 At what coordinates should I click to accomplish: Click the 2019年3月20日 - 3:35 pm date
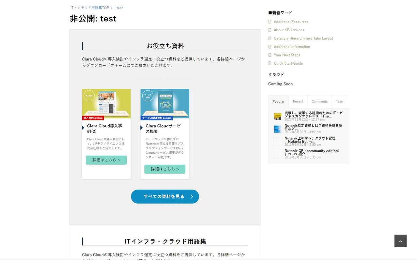coord(303,157)
